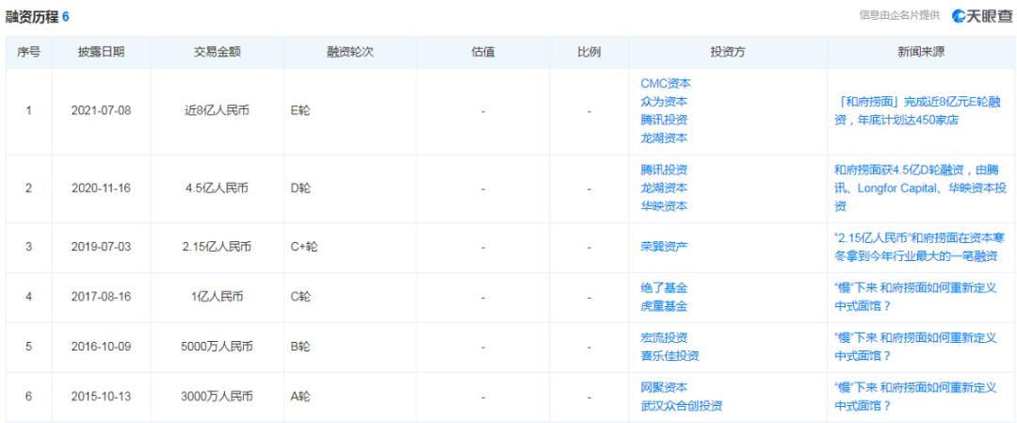1017x423 pixels.
Task: Open investor 武汉众合创投资
Action: point(681,406)
